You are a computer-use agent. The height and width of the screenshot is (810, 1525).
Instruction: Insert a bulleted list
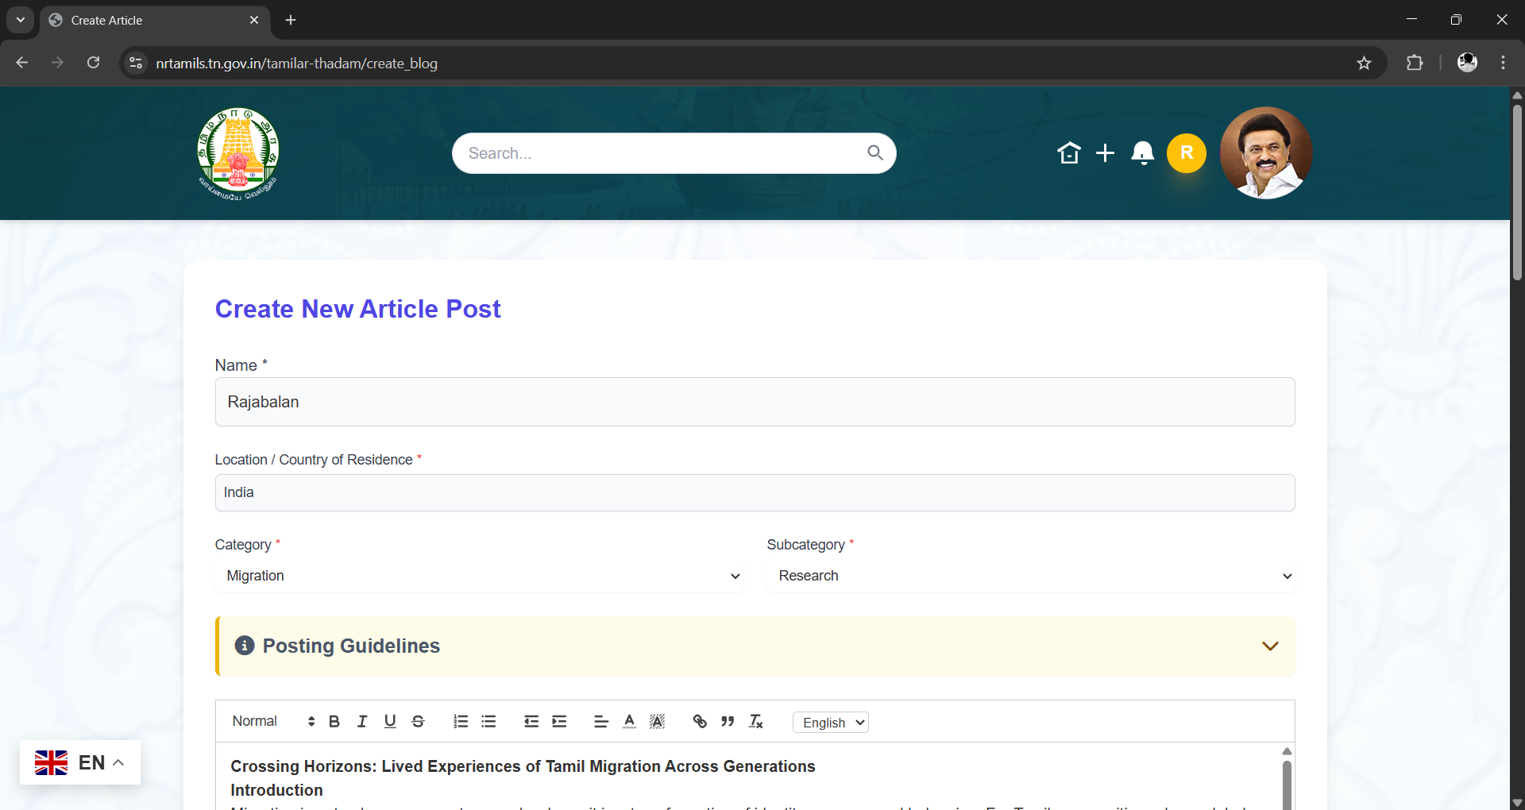coord(488,721)
